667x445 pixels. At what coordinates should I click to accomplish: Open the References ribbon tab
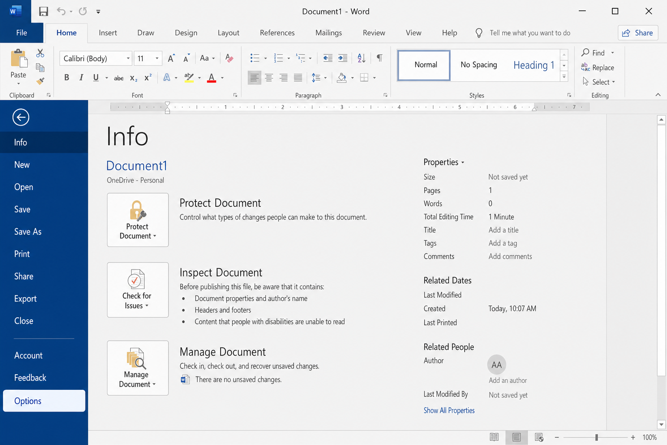tap(277, 33)
